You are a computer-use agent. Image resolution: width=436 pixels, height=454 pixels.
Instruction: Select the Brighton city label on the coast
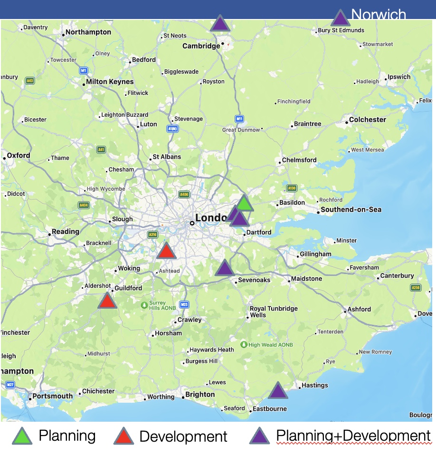pyautogui.click(x=199, y=395)
